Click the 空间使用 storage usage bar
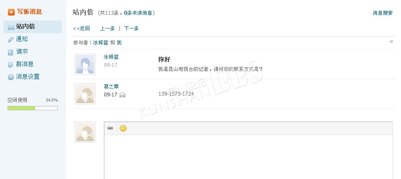Image resolution: width=401 pixels, height=179 pixels. (33, 108)
